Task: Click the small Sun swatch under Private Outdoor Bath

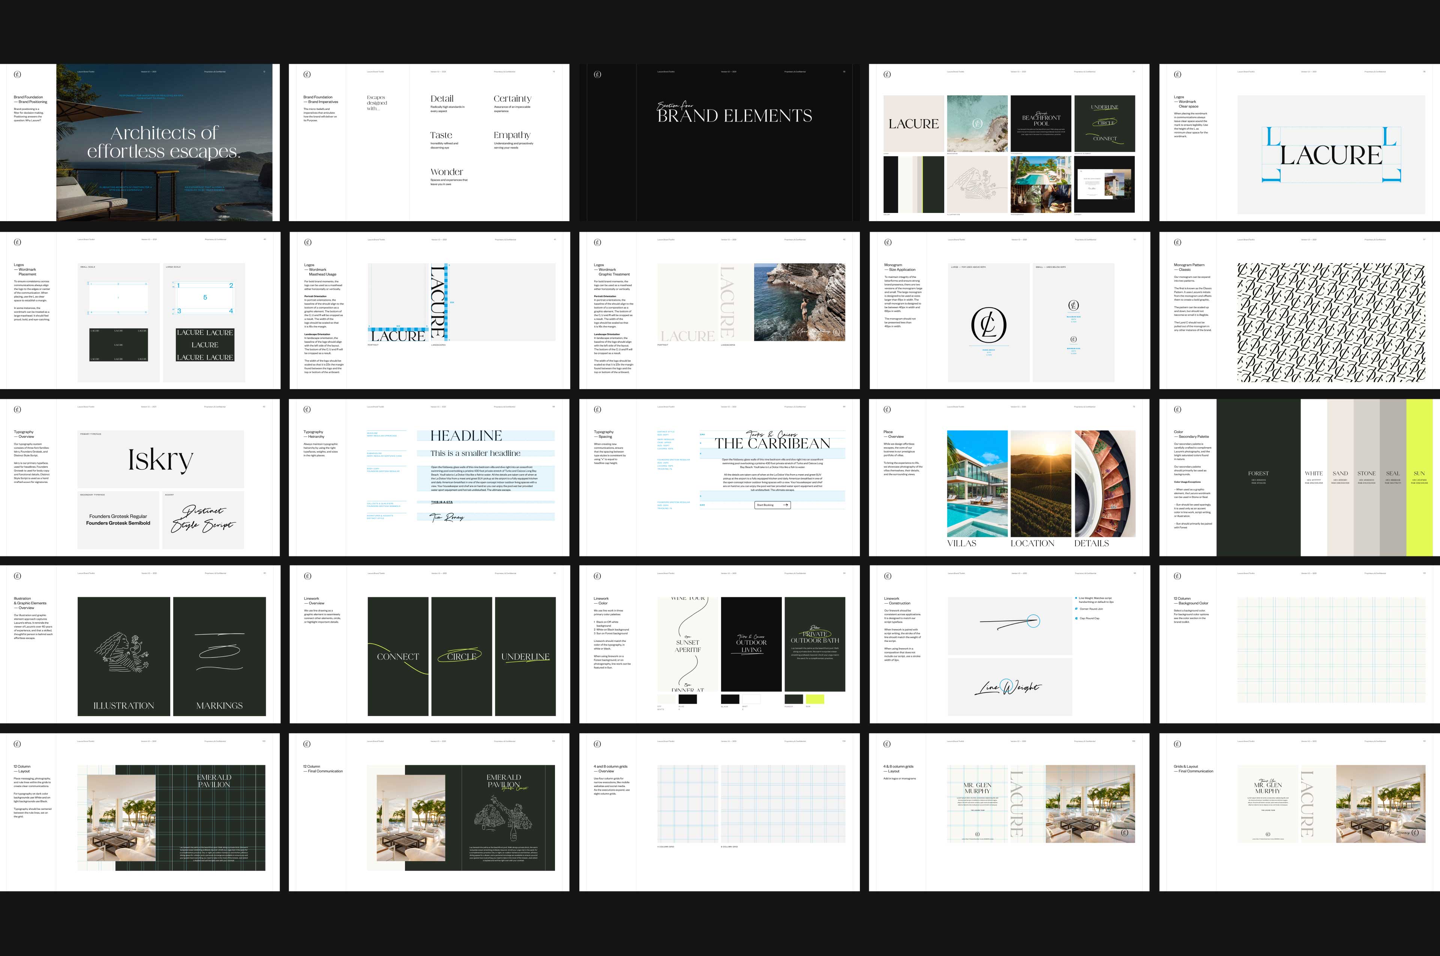Action: coord(815,699)
